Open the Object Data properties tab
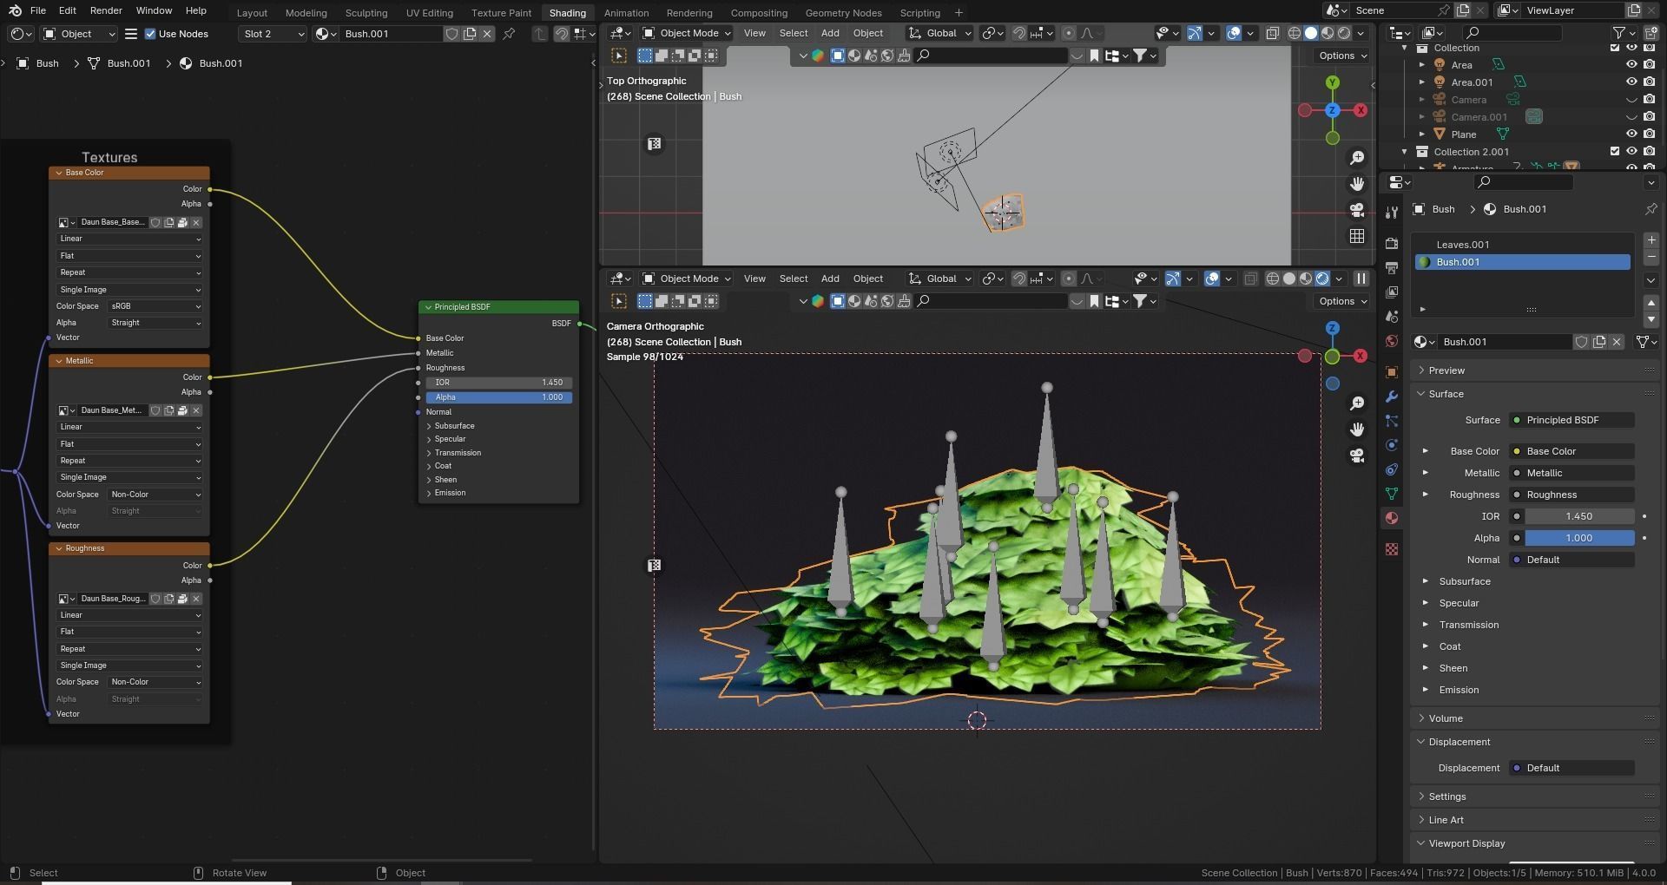This screenshot has width=1667, height=885. [x=1392, y=494]
